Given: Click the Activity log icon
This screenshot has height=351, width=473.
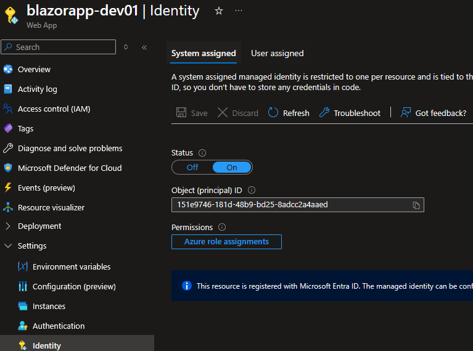Looking at the screenshot, I should [8, 89].
